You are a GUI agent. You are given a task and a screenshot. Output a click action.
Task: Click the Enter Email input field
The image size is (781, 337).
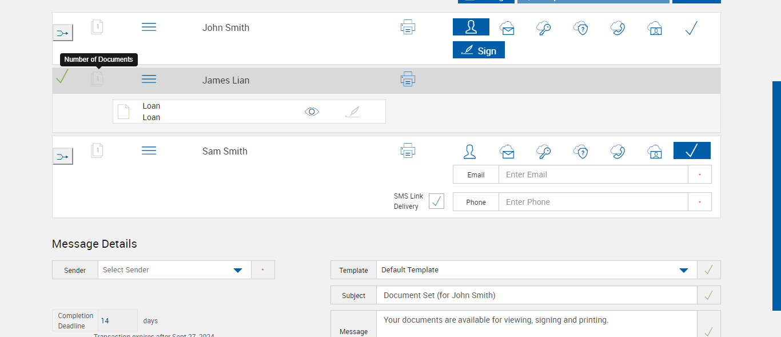[593, 175]
